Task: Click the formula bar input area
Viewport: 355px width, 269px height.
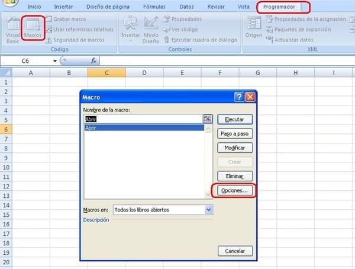Action: (x=227, y=61)
